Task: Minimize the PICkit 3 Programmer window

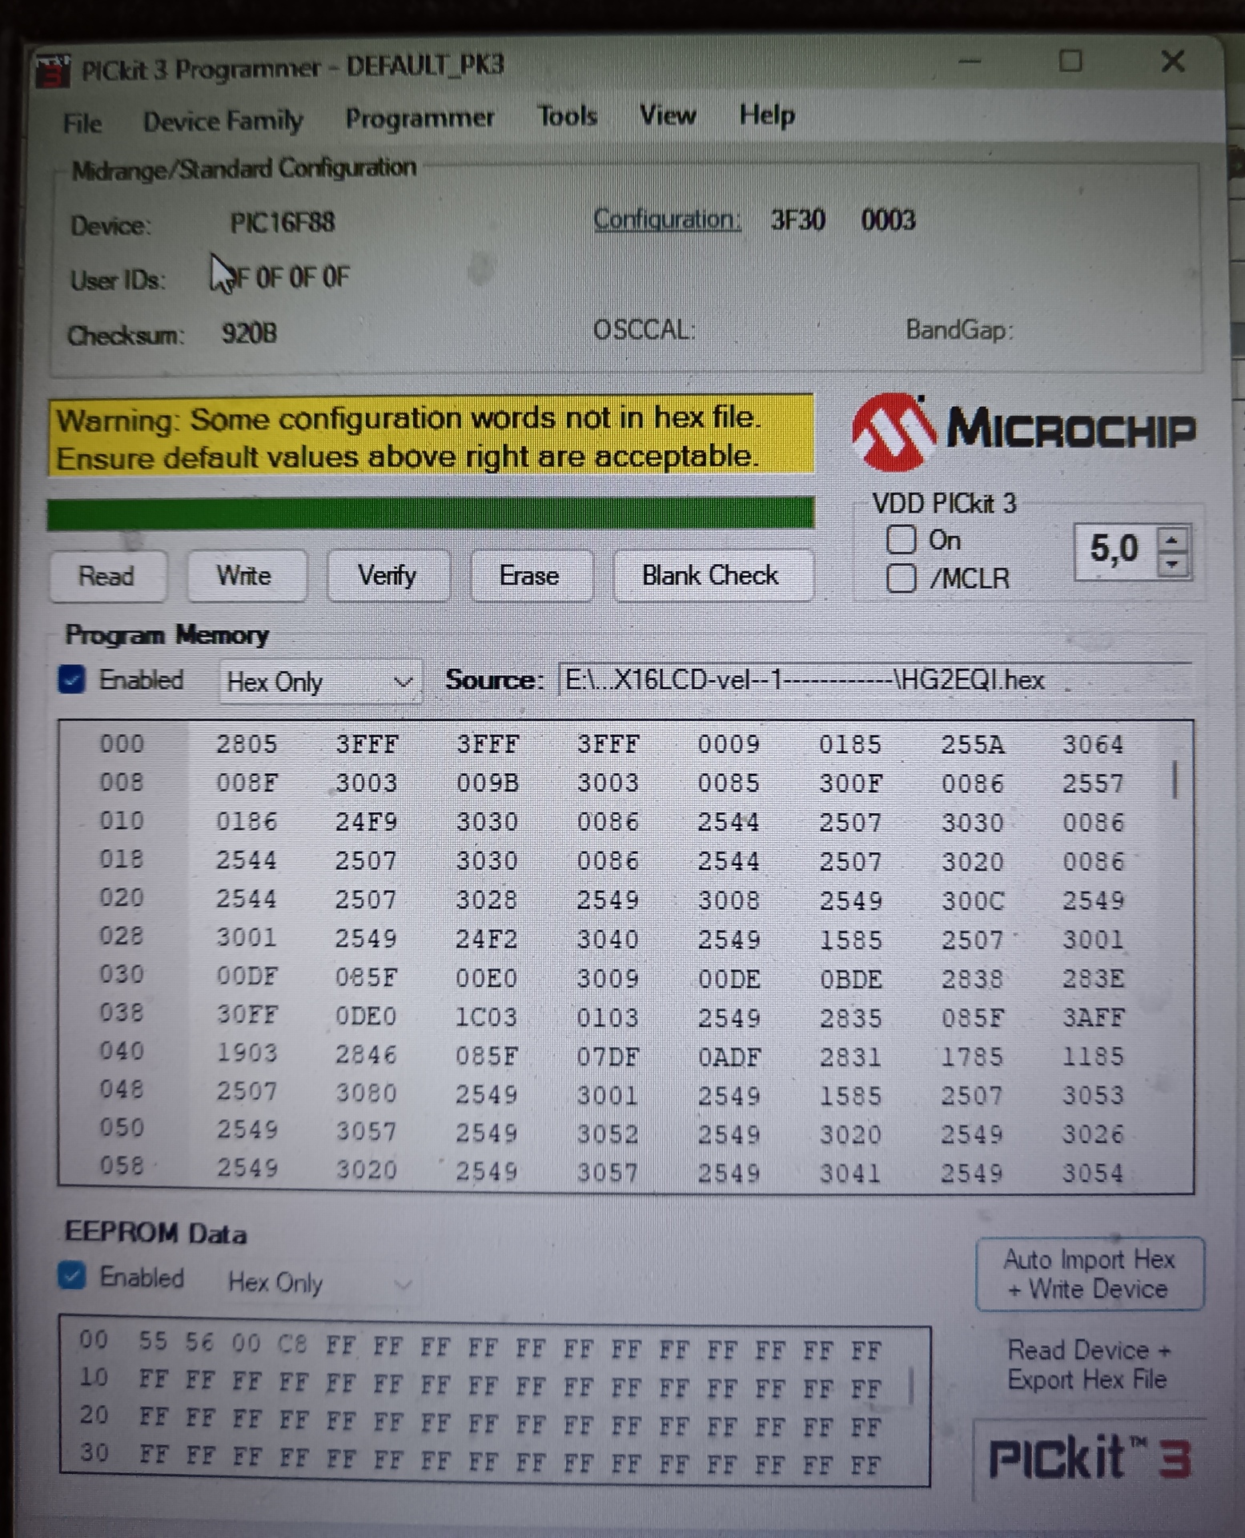Action: pos(970,62)
